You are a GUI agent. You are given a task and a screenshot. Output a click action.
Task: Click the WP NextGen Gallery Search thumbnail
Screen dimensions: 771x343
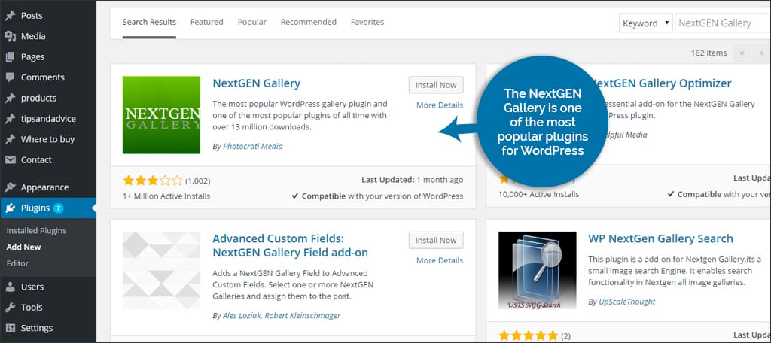[537, 270]
